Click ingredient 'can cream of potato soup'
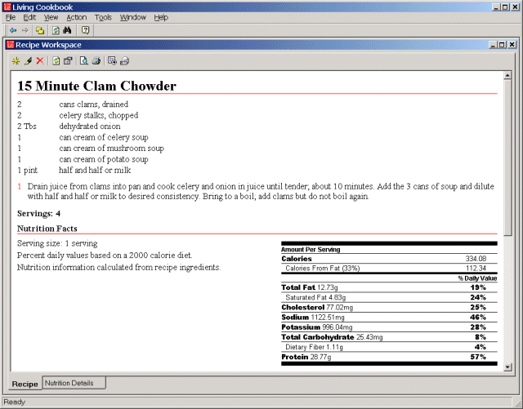Viewport: 523px width, 409px height. coord(104,159)
